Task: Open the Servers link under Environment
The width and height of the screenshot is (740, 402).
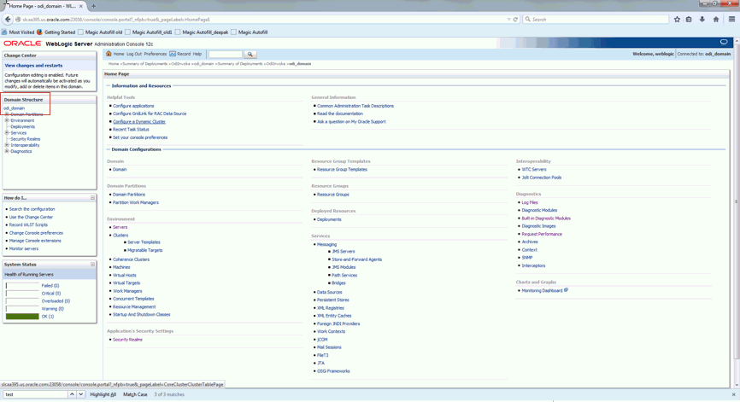Action: pos(120,227)
